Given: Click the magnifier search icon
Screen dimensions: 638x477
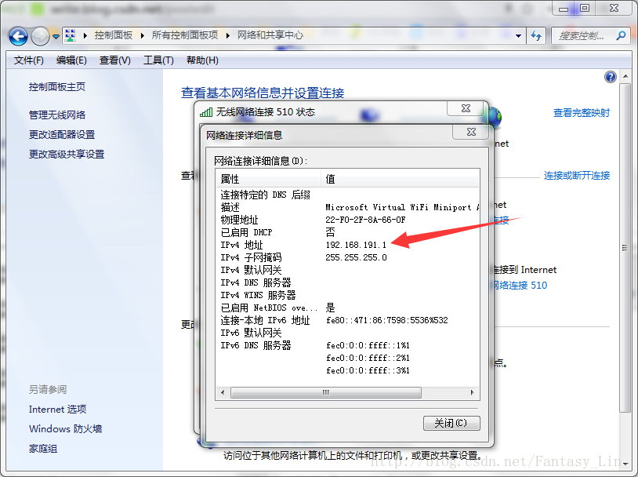Looking at the screenshot, I should pos(621,36).
